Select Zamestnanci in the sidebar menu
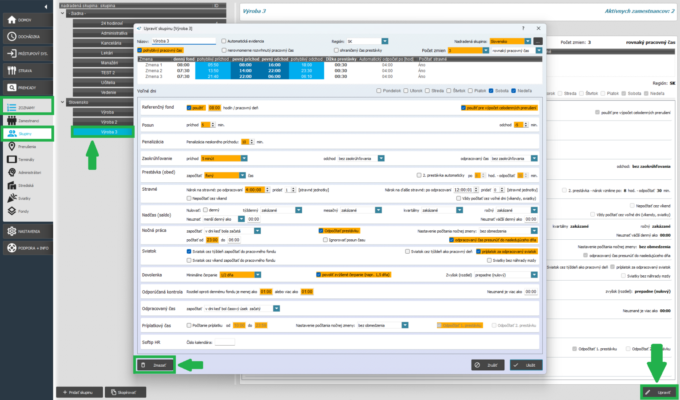The height and width of the screenshot is (400, 680). tap(28, 121)
